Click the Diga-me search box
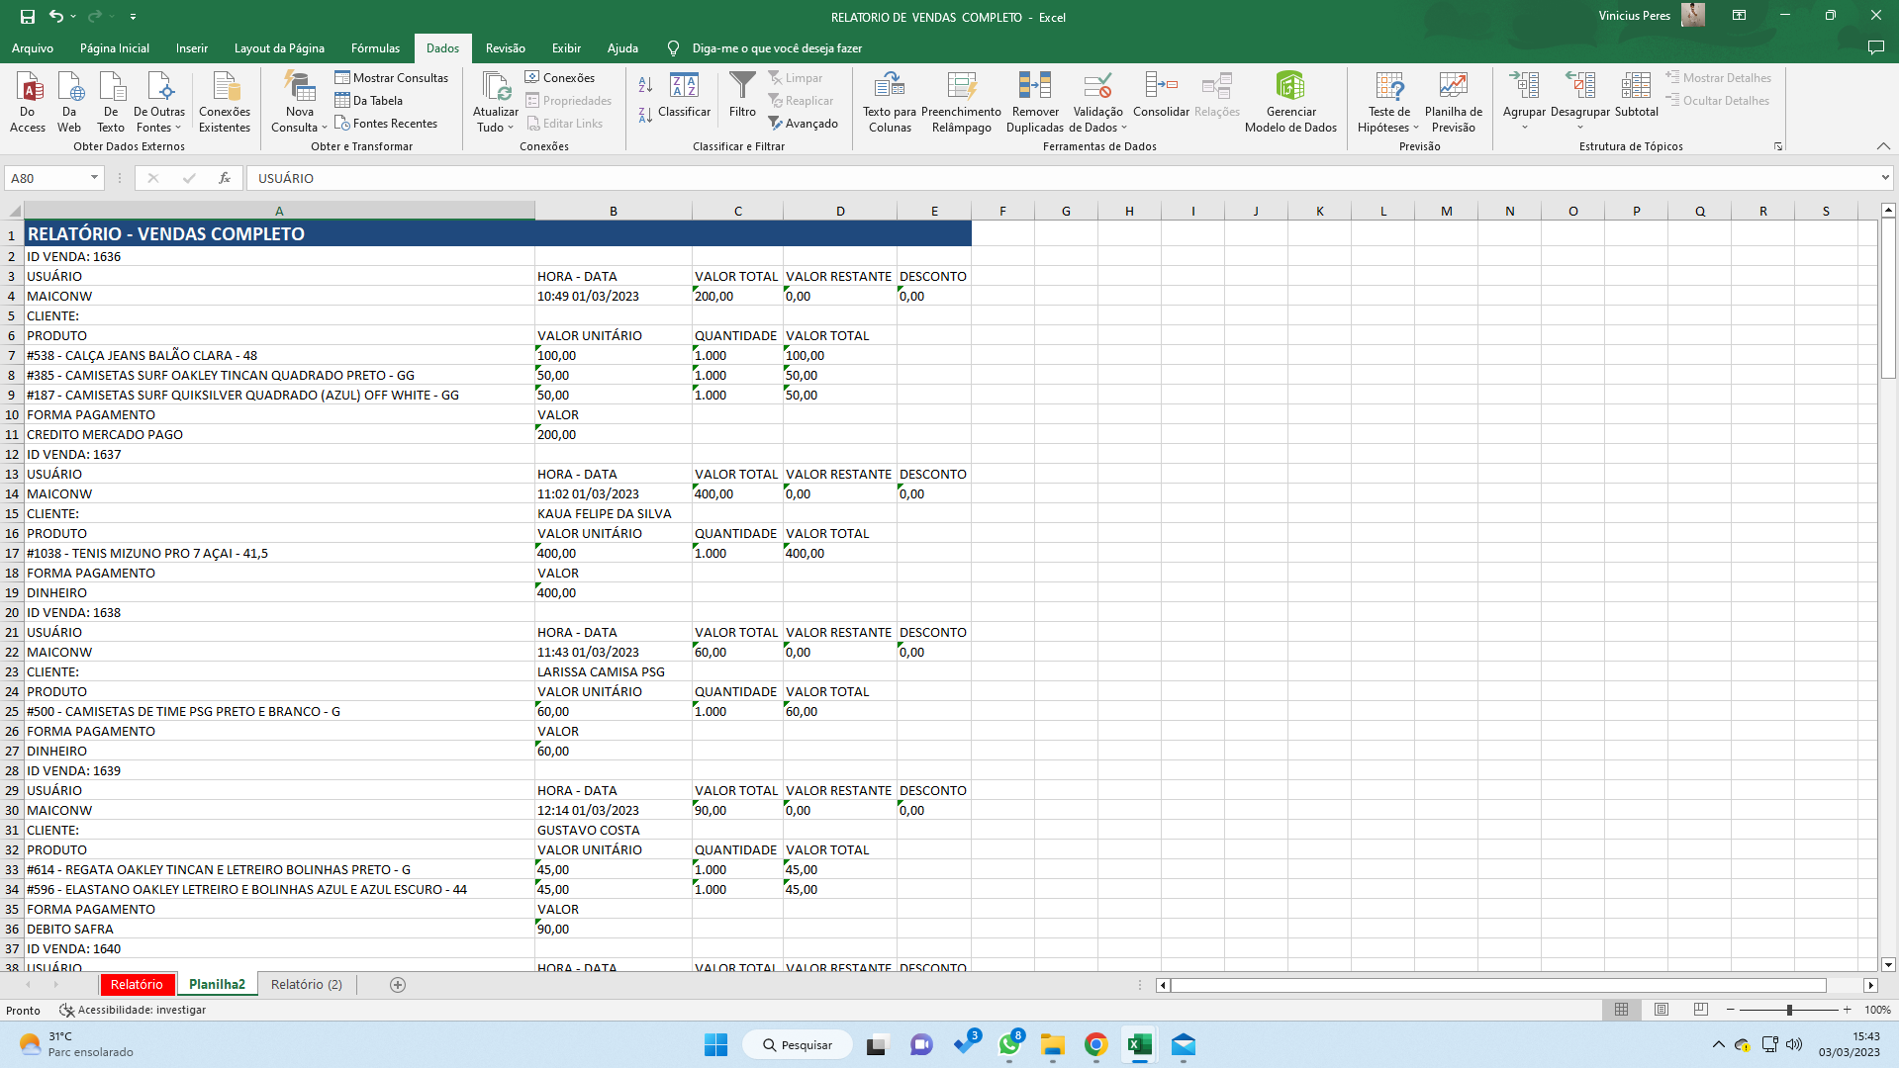Image resolution: width=1900 pixels, height=1068 pixels. [x=777, y=47]
